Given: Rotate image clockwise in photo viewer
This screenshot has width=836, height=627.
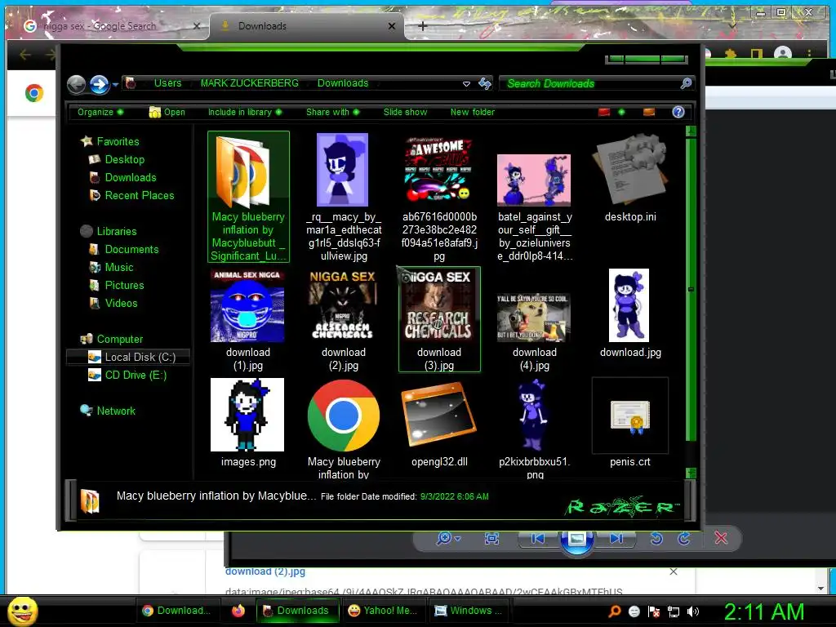Looking at the screenshot, I should (684, 539).
